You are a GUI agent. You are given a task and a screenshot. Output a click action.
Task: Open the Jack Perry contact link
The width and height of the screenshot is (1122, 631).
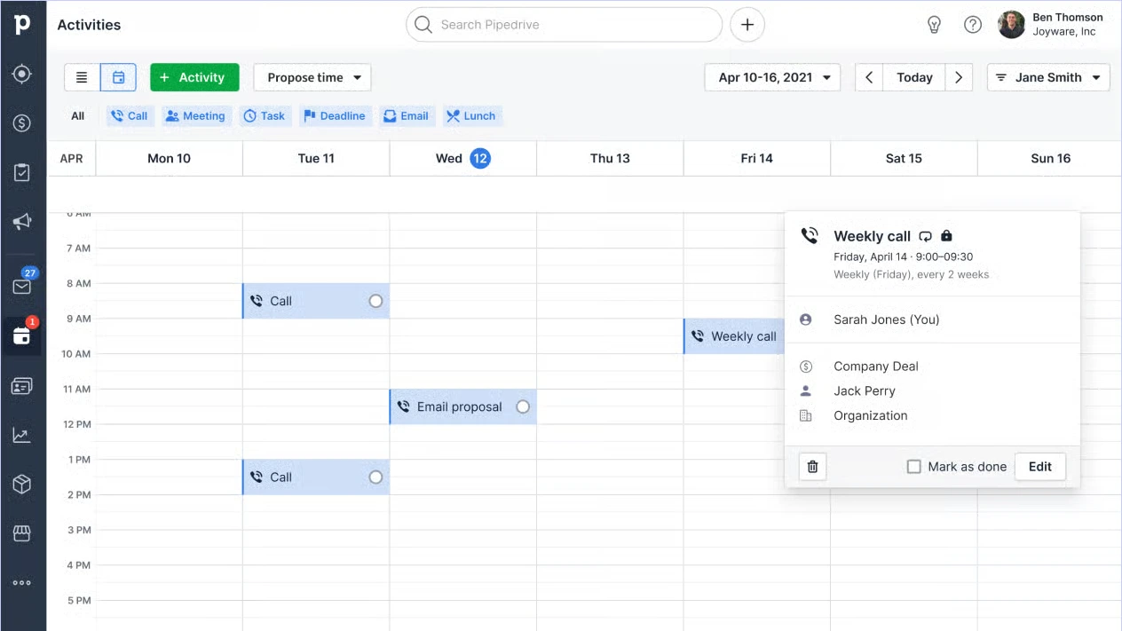865,390
